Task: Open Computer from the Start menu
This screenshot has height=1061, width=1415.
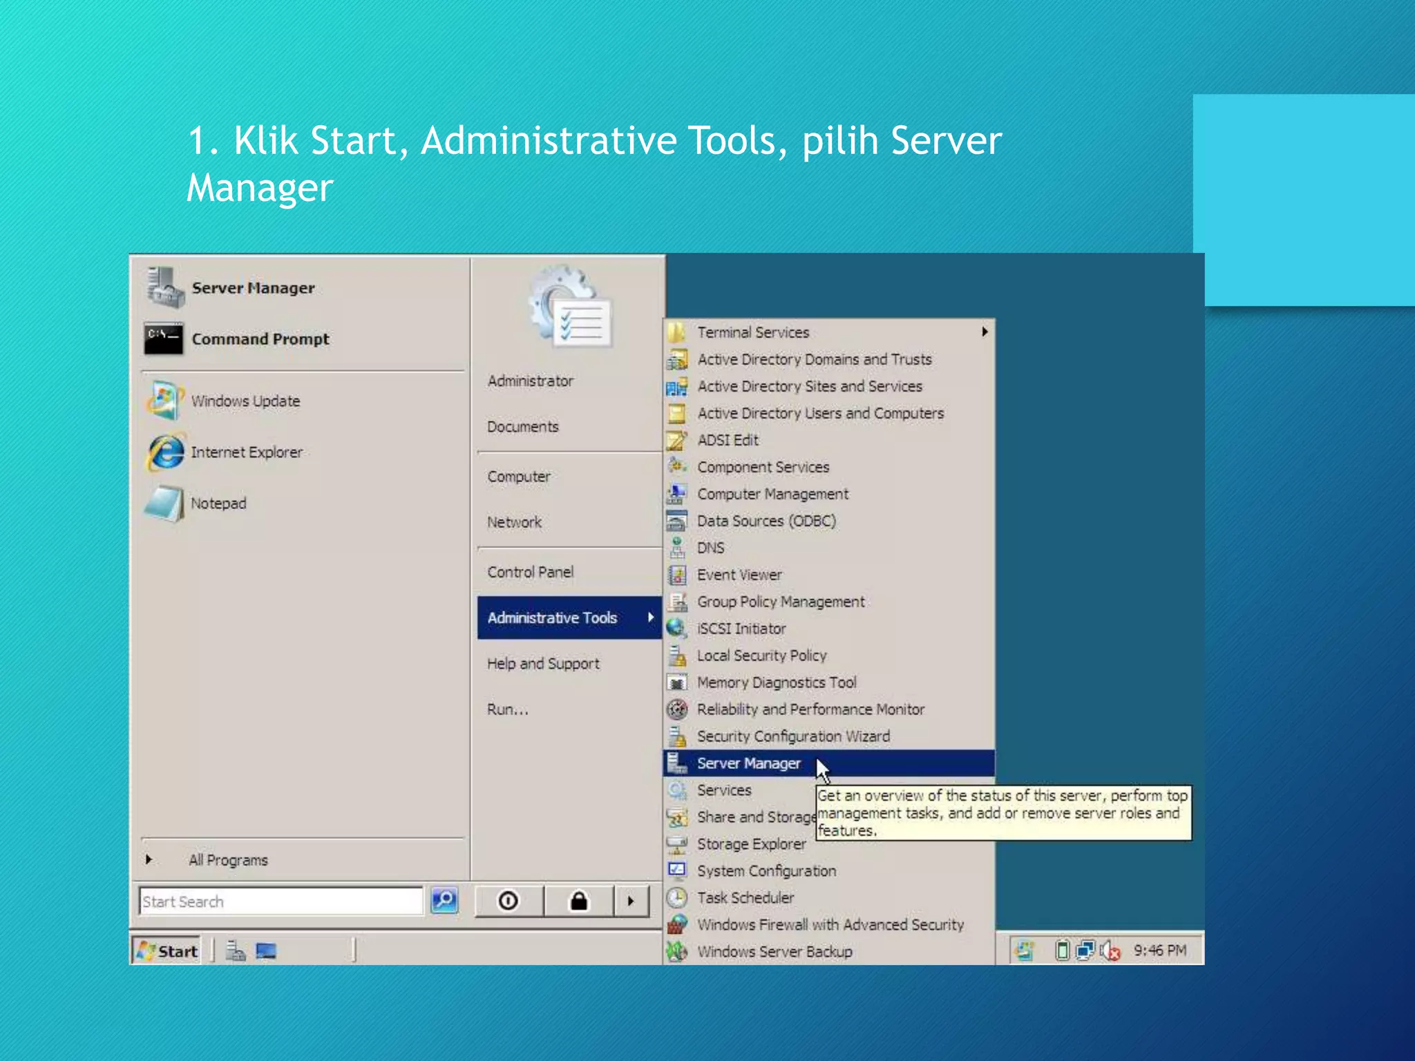Action: point(519,477)
